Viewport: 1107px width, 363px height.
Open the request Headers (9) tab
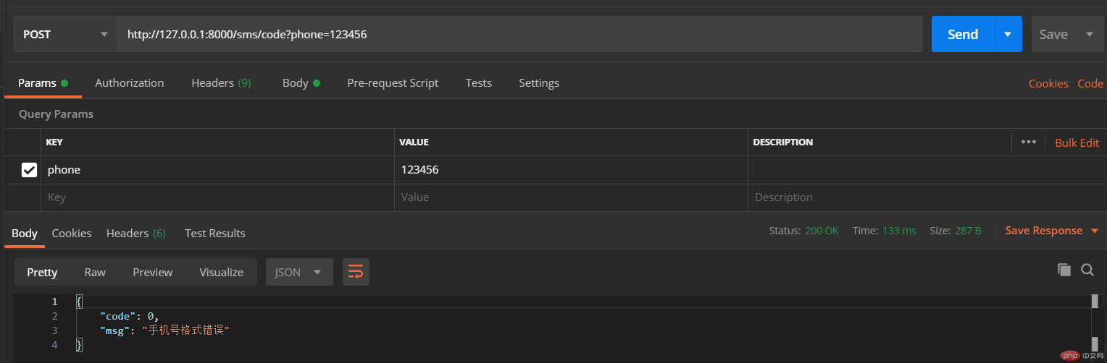pos(221,83)
